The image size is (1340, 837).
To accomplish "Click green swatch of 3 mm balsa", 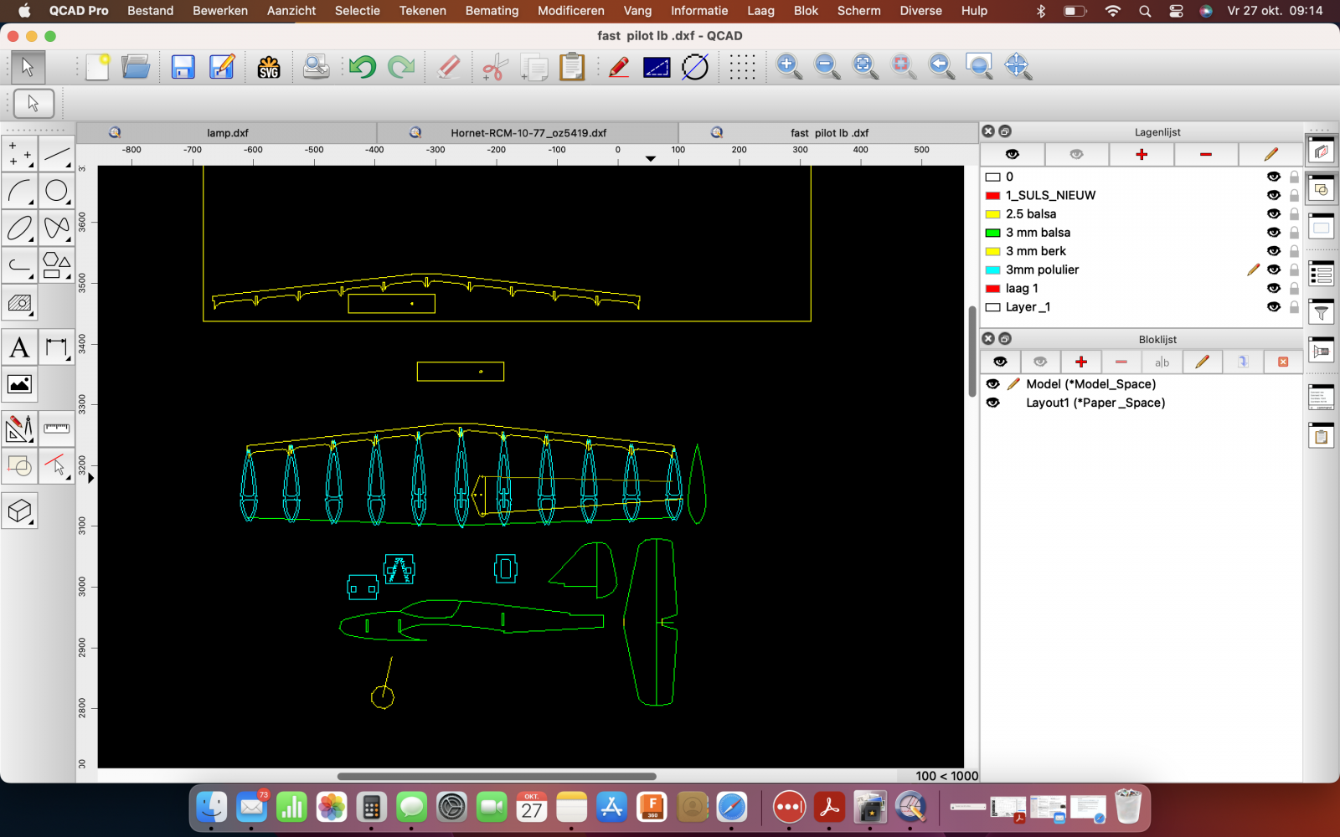I will pyautogui.click(x=993, y=233).
